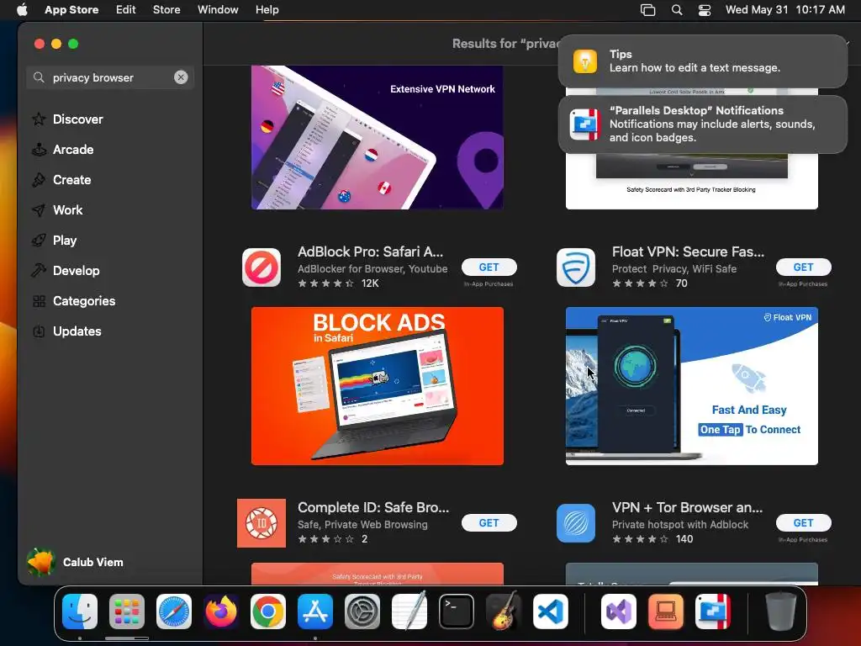Select the Work section

tap(67, 209)
